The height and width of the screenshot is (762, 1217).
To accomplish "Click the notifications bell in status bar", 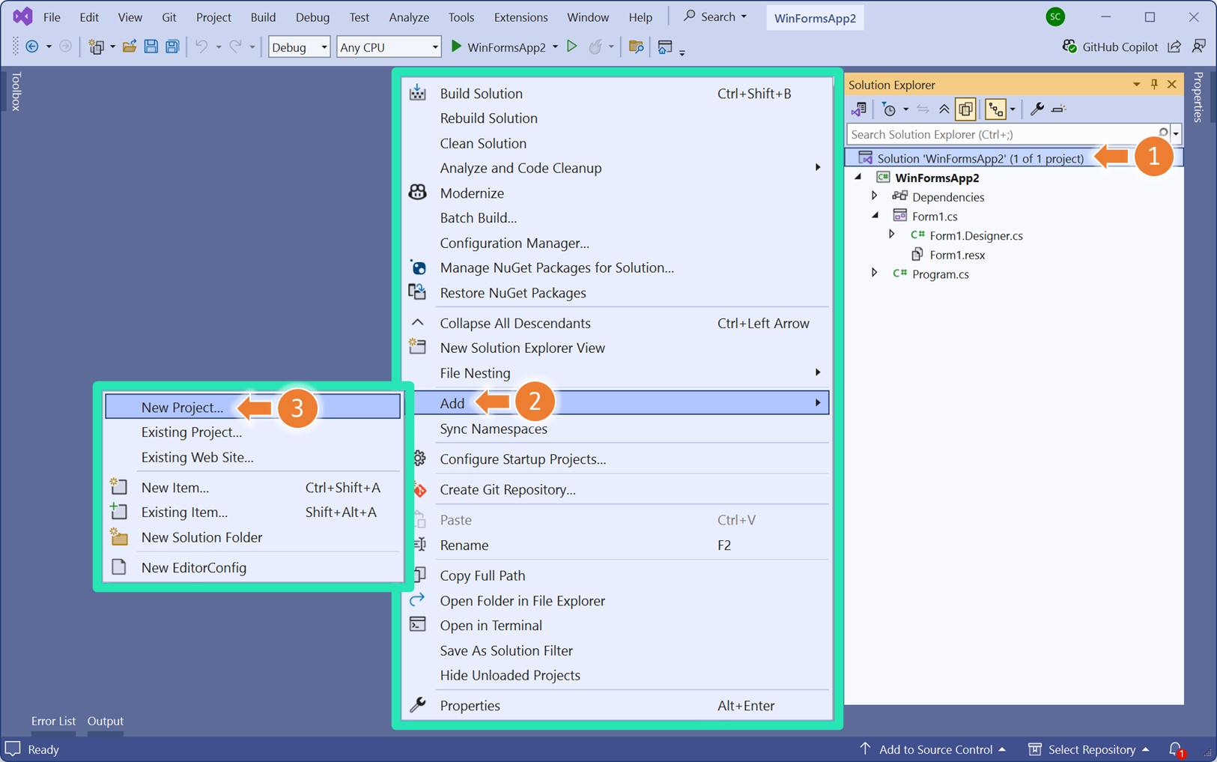I will [1176, 749].
